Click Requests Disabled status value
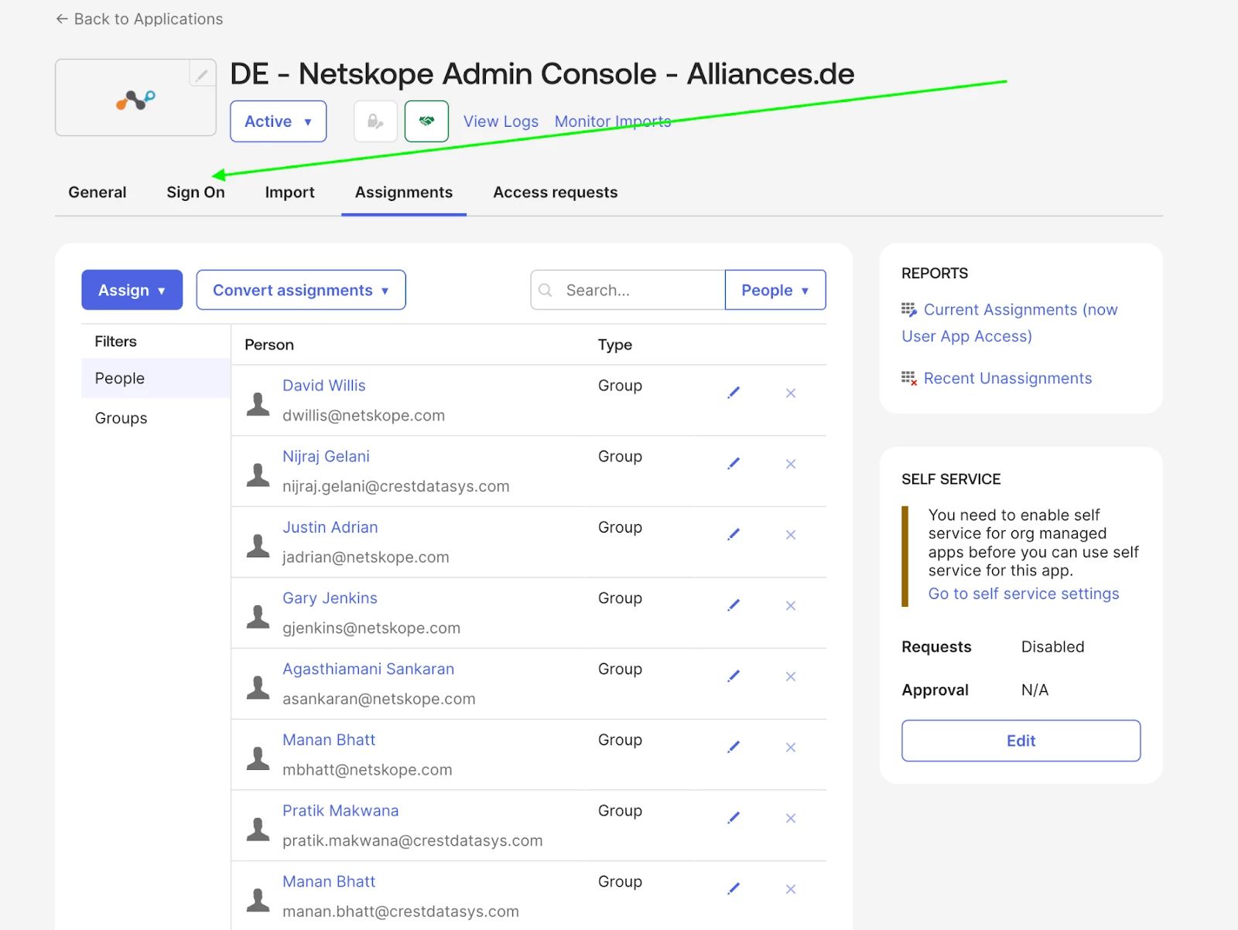1238x930 pixels. coord(1052,646)
